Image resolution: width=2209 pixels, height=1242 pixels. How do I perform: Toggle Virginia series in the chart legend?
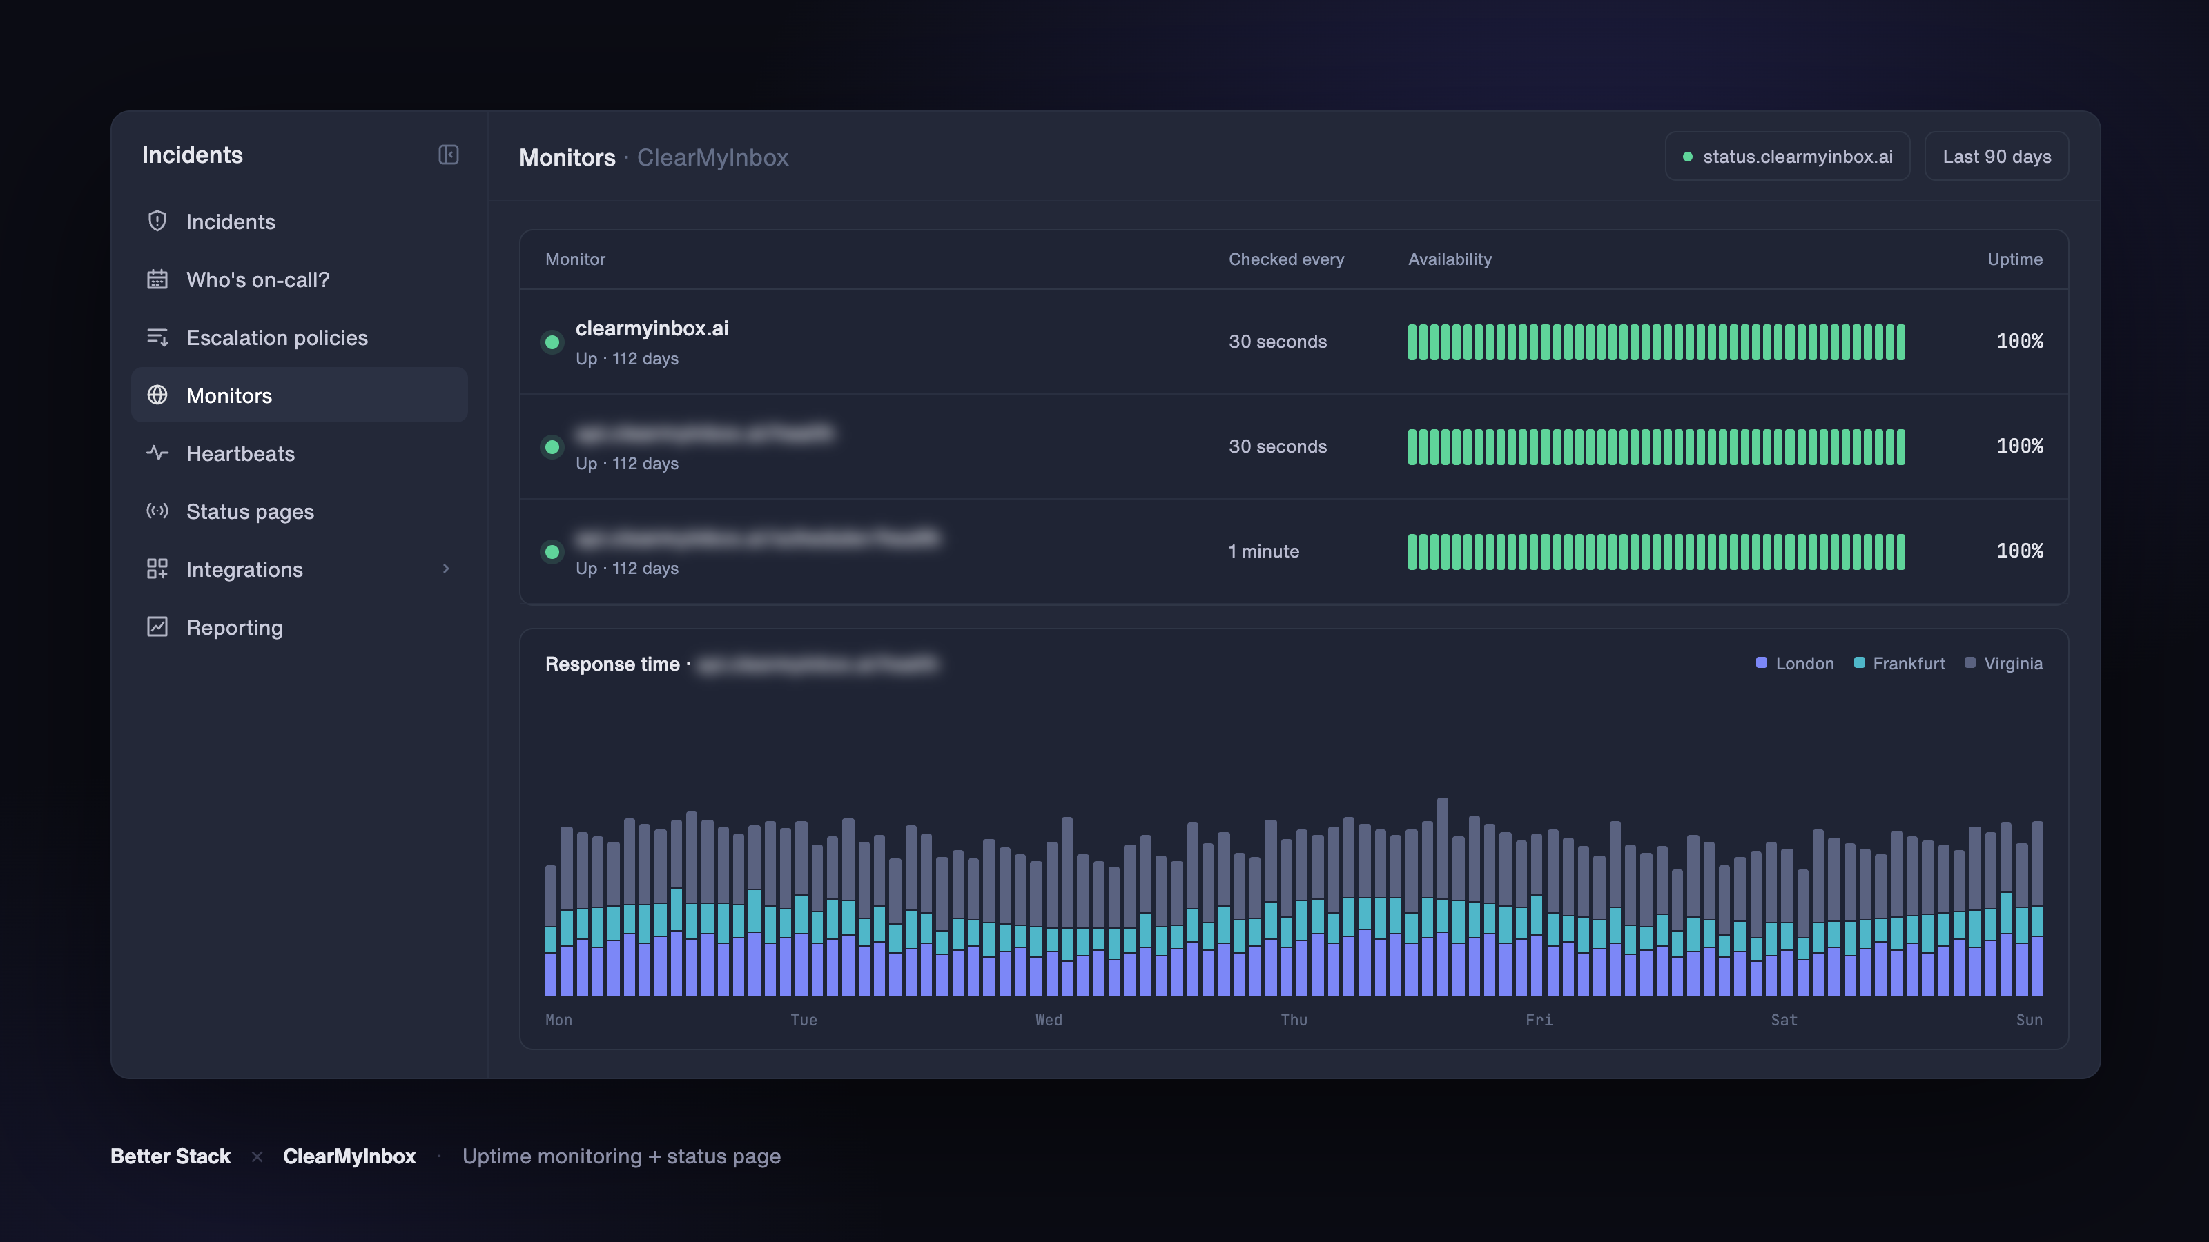[x=2003, y=663]
